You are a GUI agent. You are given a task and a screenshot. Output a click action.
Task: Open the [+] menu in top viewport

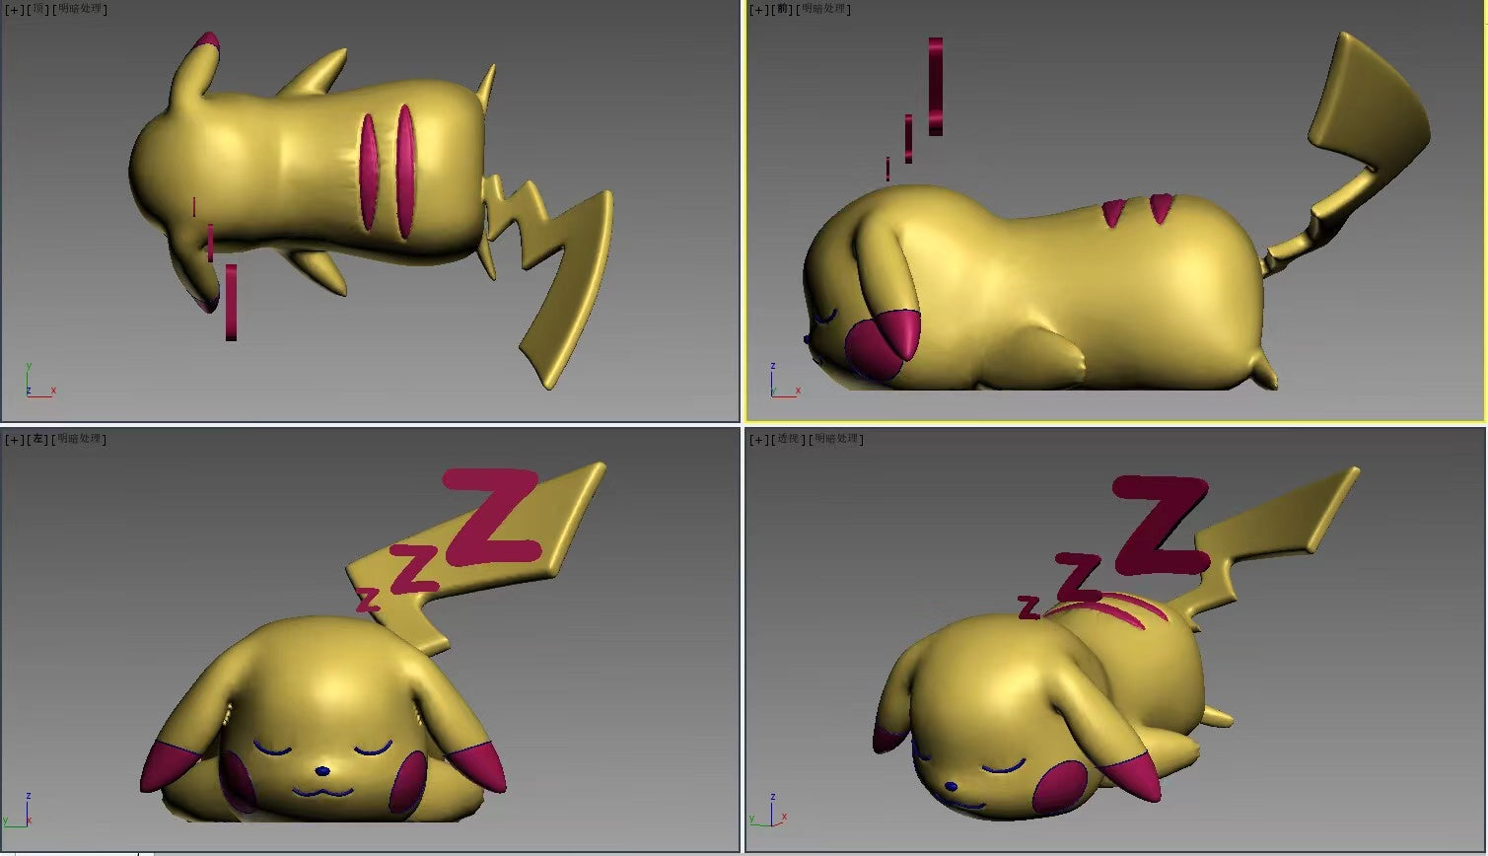pyautogui.click(x=15, y=10)
